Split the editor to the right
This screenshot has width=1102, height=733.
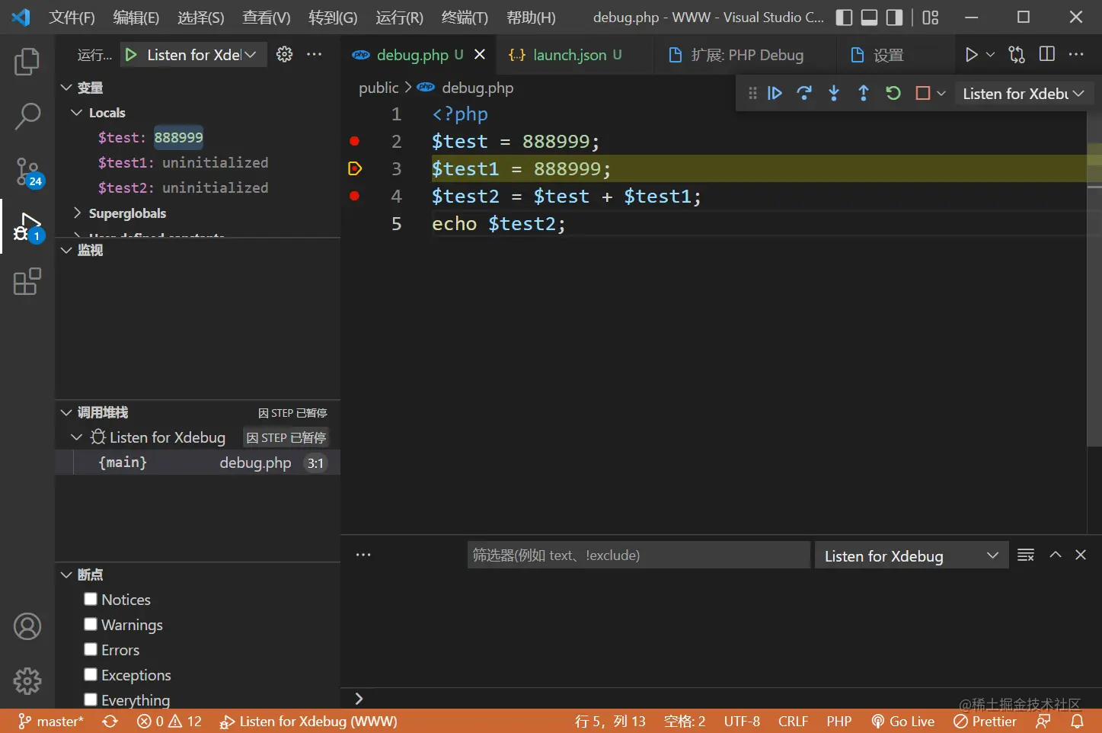pos(1047,54)
